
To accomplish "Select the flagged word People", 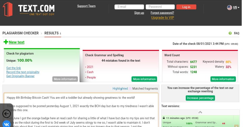I will pyautogui.click(x=91, y=77).
